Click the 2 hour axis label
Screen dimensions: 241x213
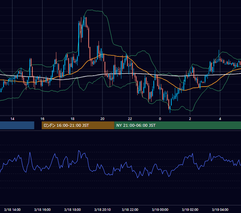tap(190, 119)
